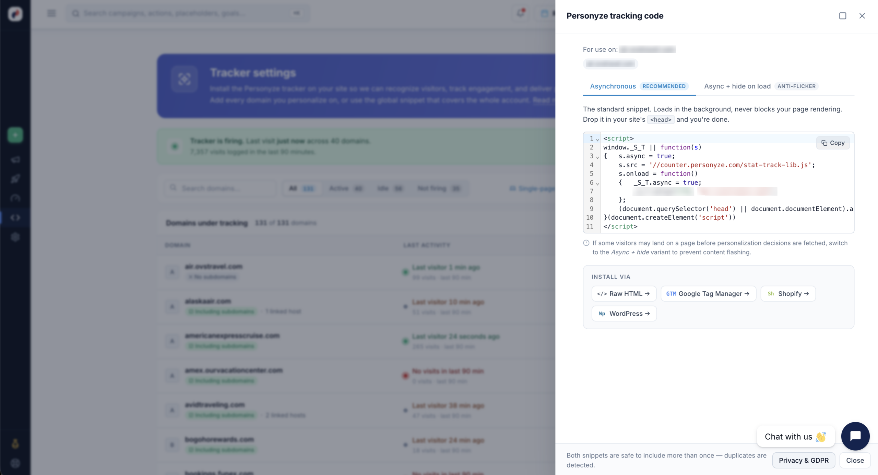Click the Copy button in the code snippet
This screenshot has width=878, height=475.
pos(833,143)
